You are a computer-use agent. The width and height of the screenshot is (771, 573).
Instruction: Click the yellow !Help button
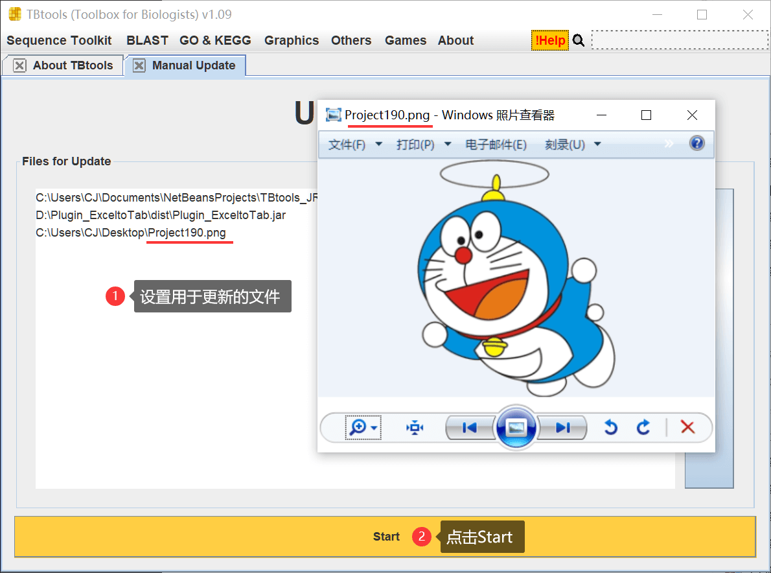tap(549, 40)
